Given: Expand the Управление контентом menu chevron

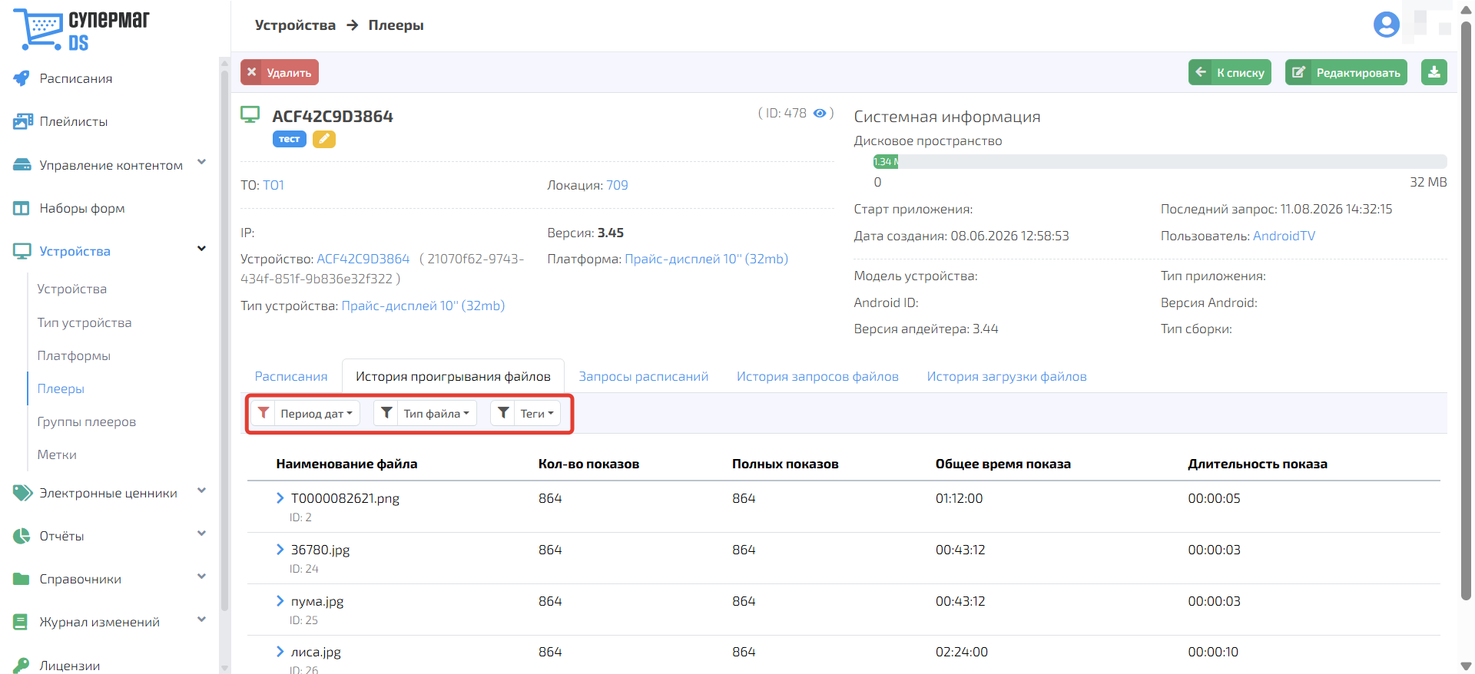Looking at the screenshot, I should pyautogui.click(x=202, y=162).
